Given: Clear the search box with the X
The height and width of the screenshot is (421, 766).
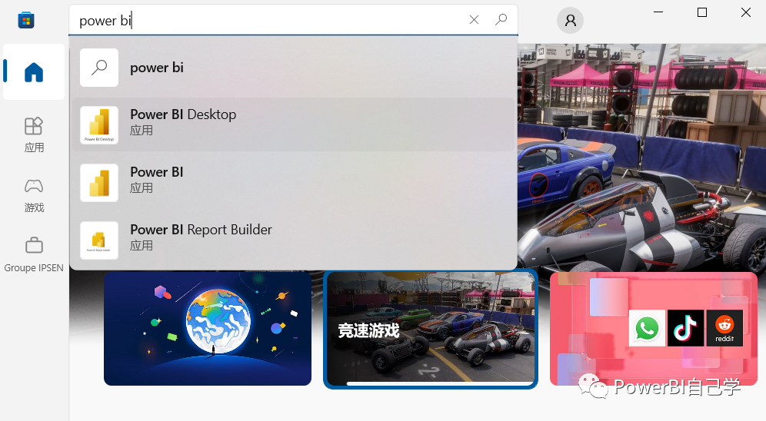Looking at the screenshot, I should pyautogui.click(x=474, y=19).
